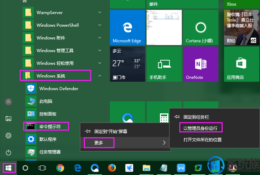The height and width of the screenshot is (175, 260).
Task: Expand the Windows 轻松使用 folder chevron
Action: tap(100, 63)
